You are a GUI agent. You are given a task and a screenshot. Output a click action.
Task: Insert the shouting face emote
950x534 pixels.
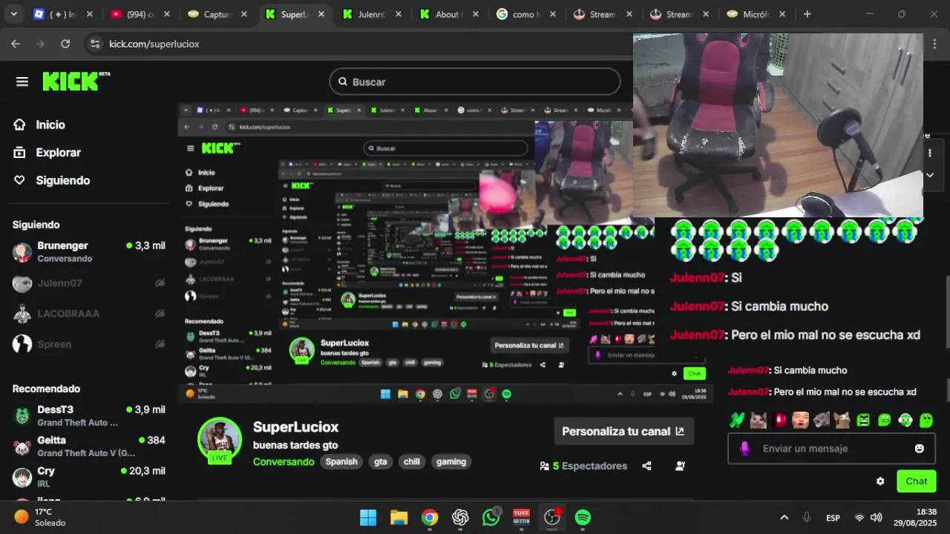pos(800,420)
